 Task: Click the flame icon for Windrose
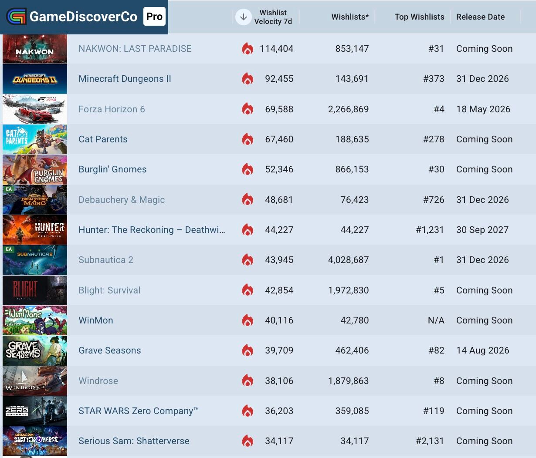[248, 381]
